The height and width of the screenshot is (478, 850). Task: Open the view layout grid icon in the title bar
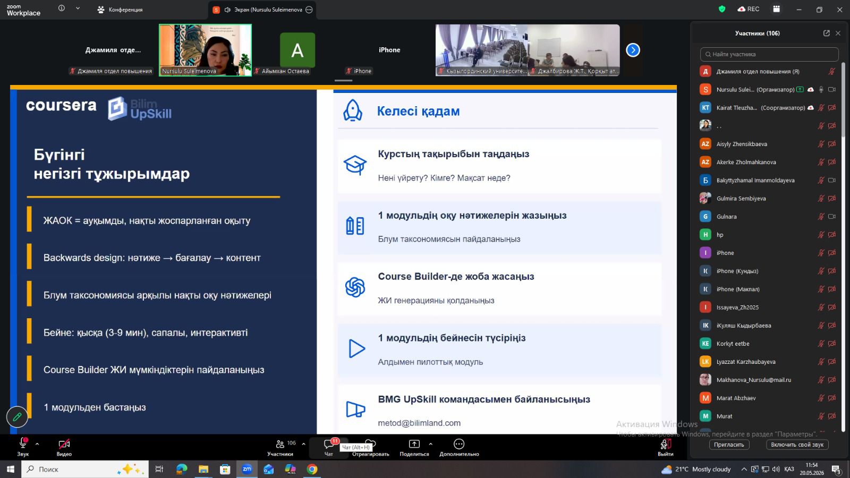776,9
